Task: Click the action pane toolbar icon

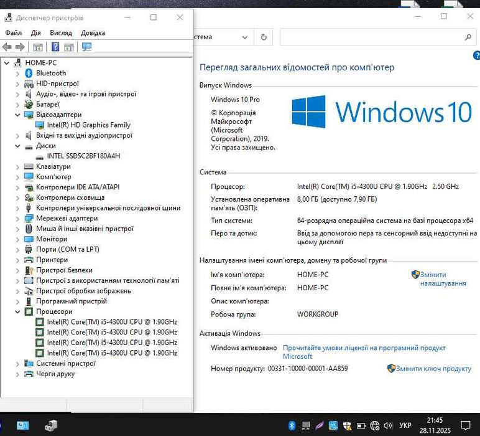Action: [69, 47]
